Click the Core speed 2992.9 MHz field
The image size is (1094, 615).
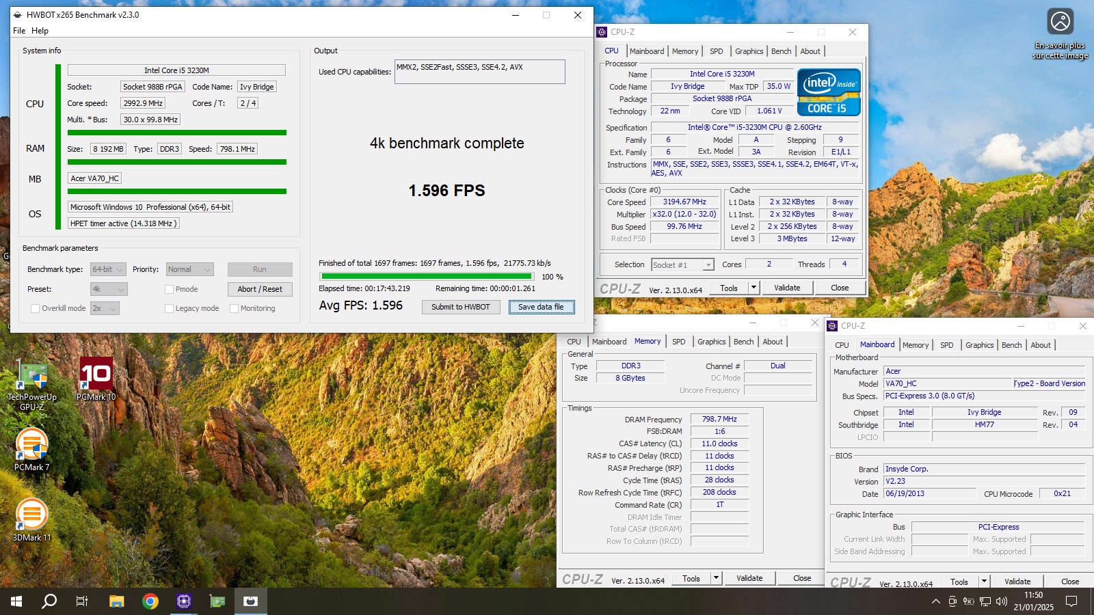pos(143,103)
